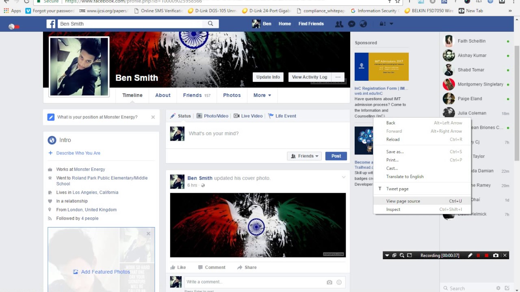
Task: Click the chat settings gear icon
Action: (498, 288)
